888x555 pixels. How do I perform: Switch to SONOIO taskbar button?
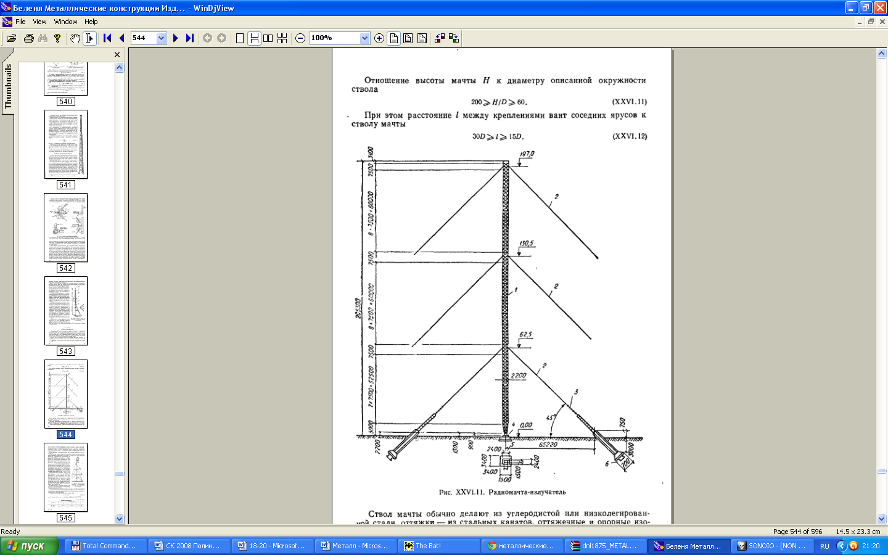pos(773,546)
